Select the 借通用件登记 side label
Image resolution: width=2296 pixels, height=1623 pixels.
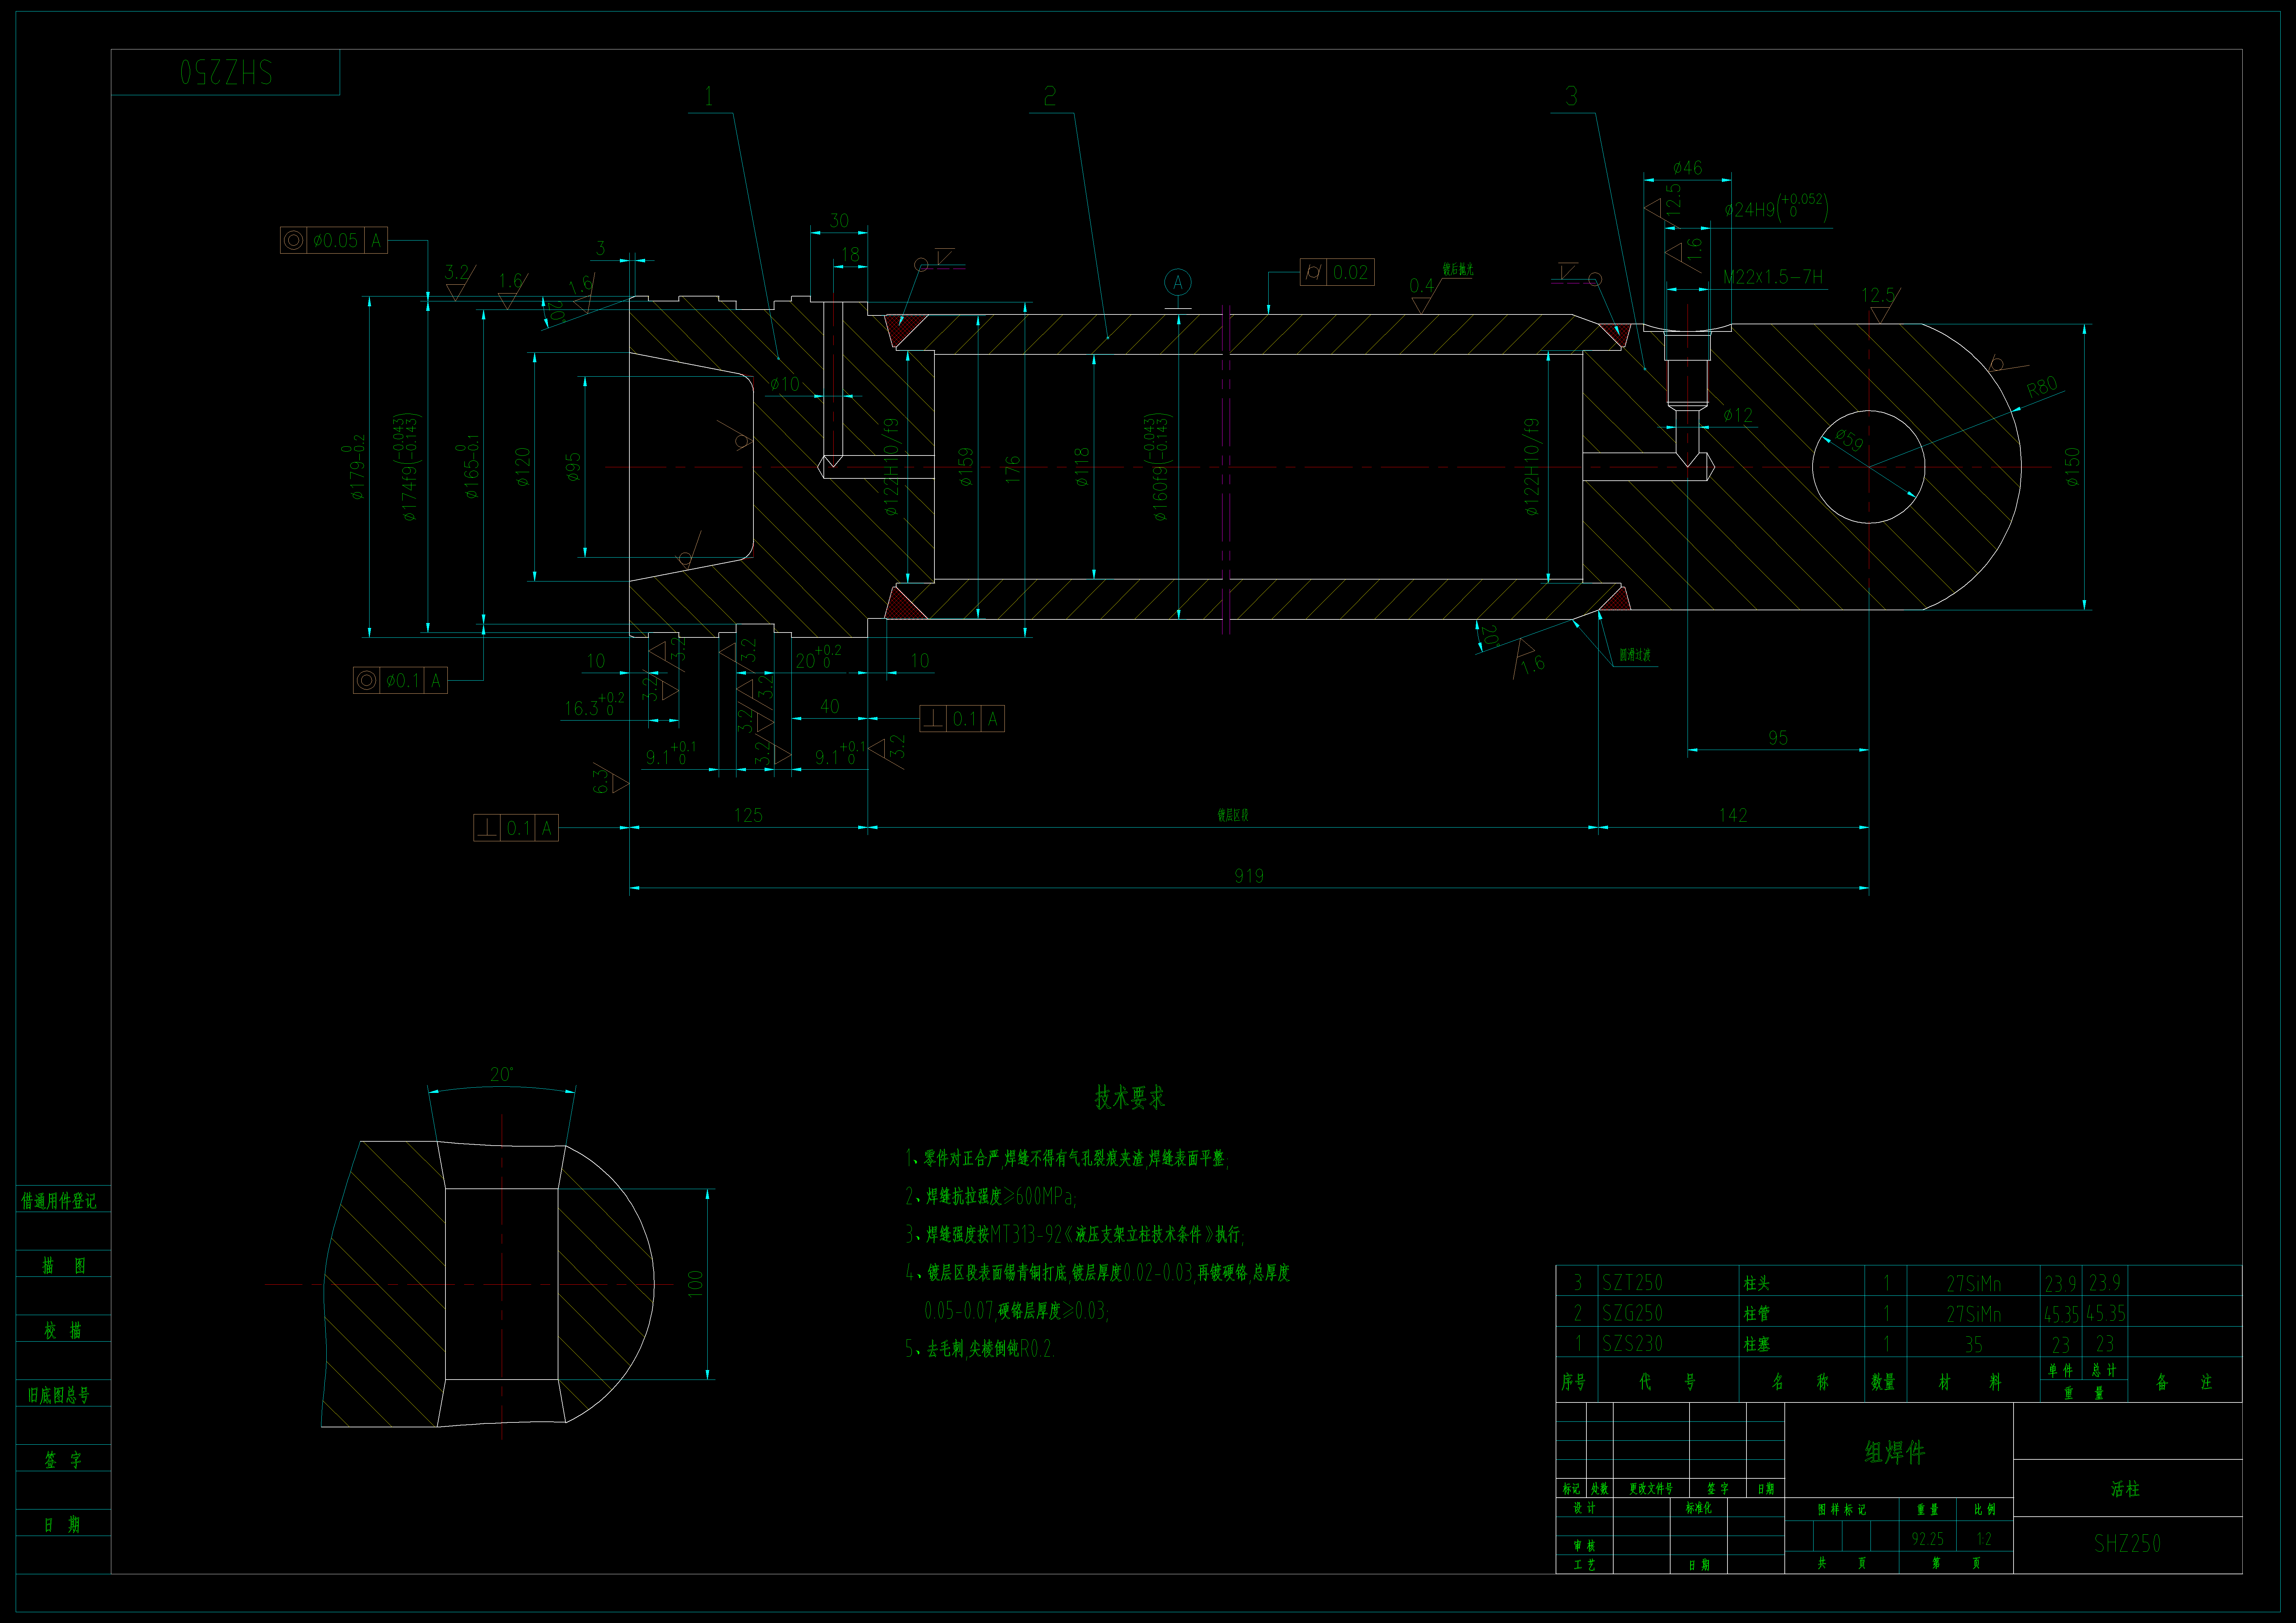point(59,1201)
